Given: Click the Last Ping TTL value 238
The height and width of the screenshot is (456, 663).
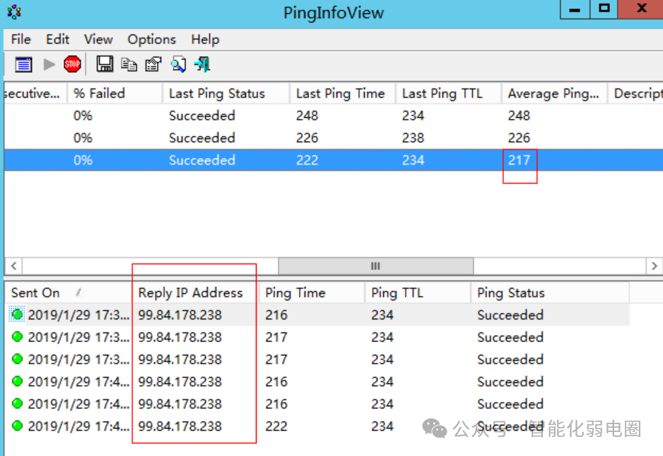Looking at the screenshot, I should coord(413,138).
